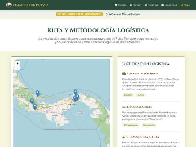The width and height of the screenshot is (196, 147).
Task: Click the Justificación Logística panel heading
Action: [x=146, y=64]
